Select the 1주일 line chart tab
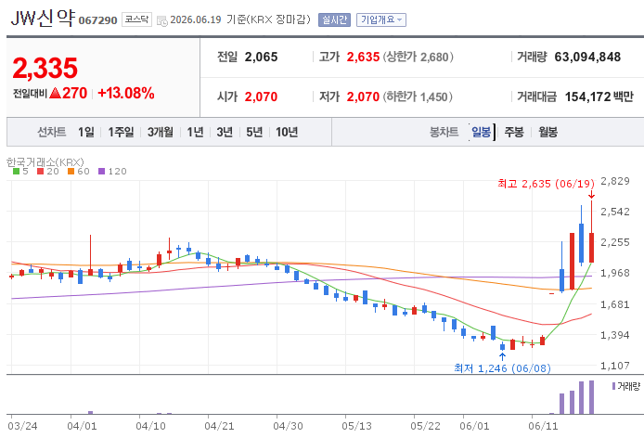 pyautogui.click(x=121, y=132)
